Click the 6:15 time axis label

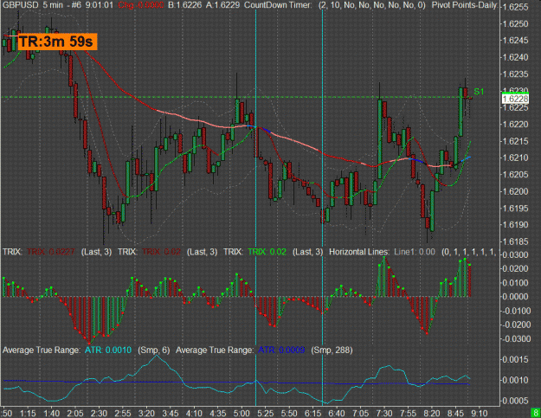click(x=313, y=413)
